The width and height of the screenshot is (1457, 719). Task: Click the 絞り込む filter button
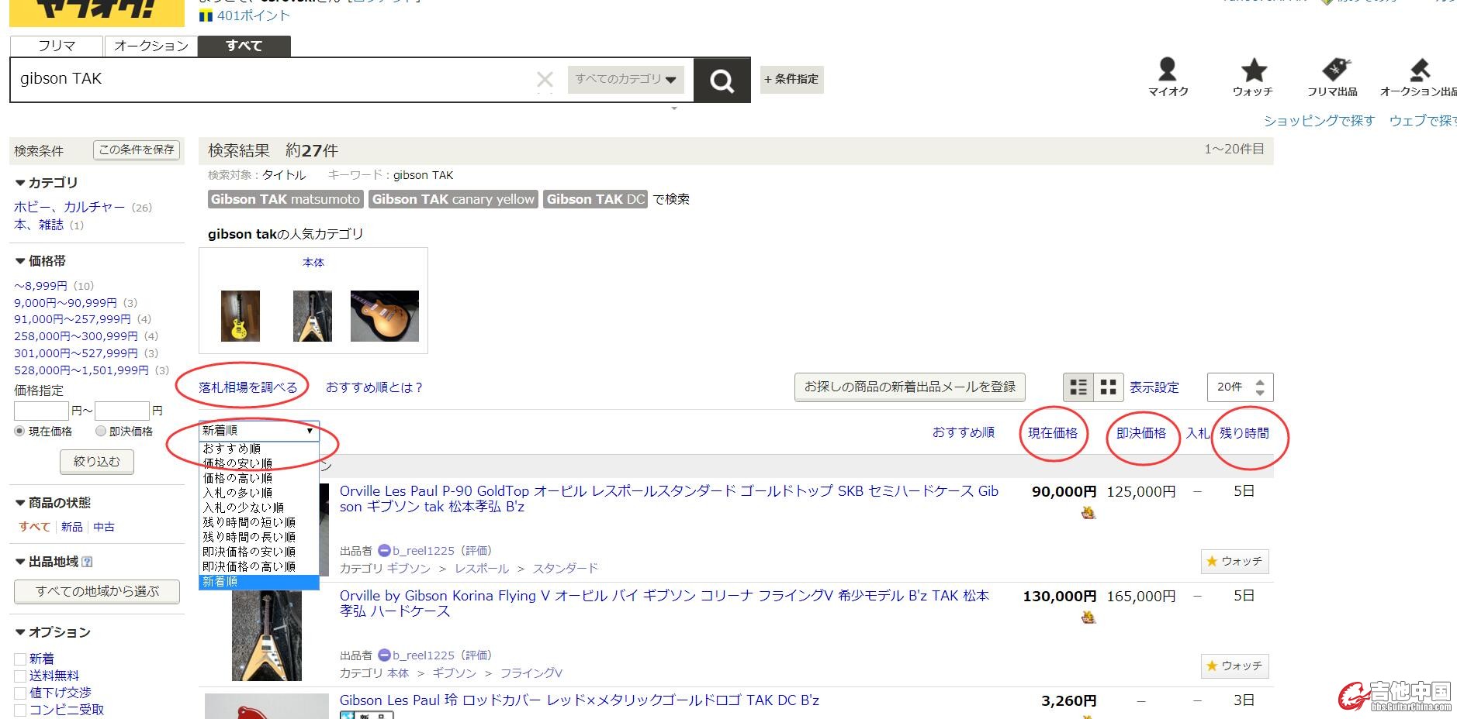(x=97, y=462)
